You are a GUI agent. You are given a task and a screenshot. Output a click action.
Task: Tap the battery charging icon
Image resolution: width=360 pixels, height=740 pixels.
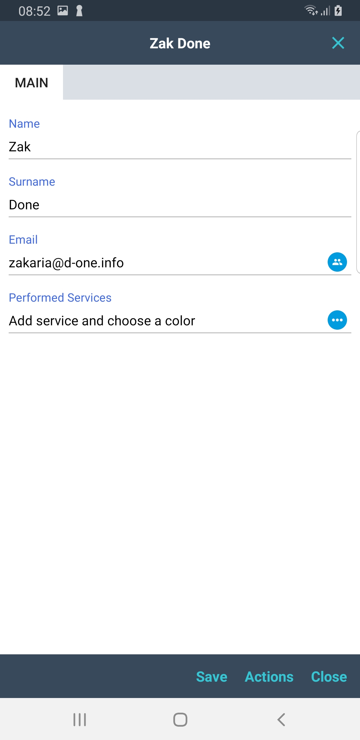[338, 11]
